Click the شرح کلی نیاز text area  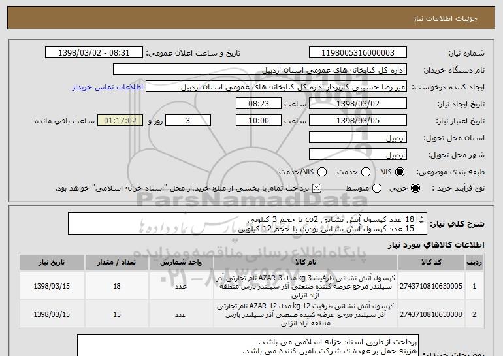click(x=248, y=223)
